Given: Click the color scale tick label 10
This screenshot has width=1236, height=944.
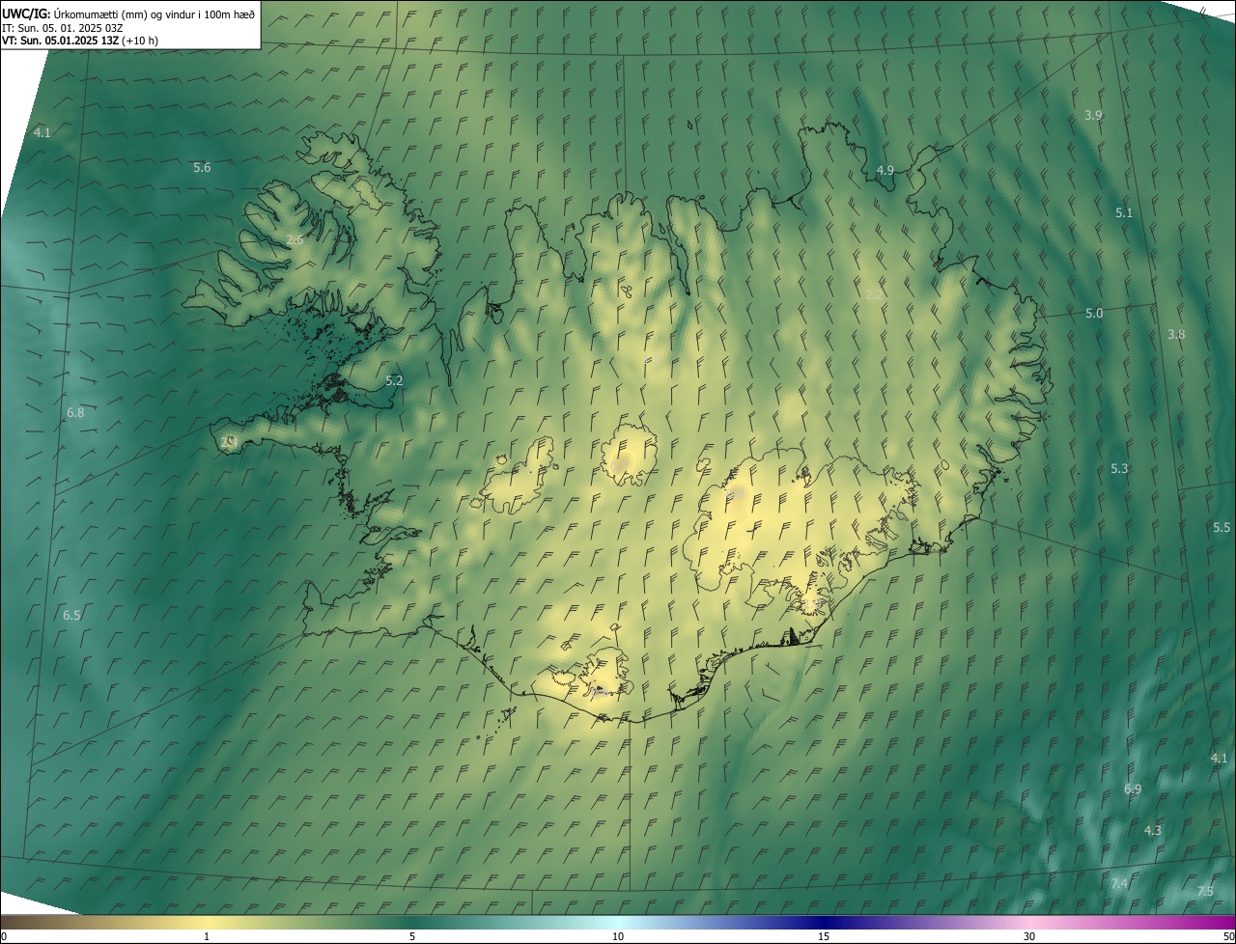Looking at the screenshot, I should (618, 937).
